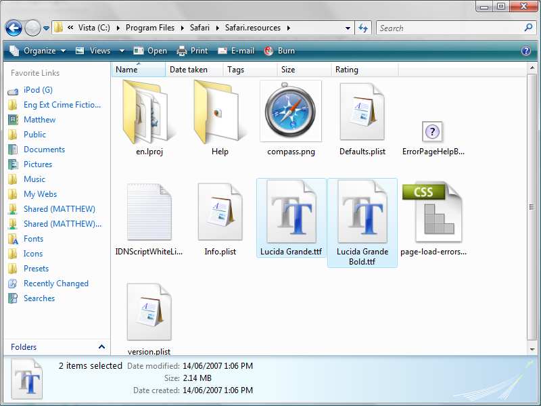Image resolution: width=541 pixels, height=406 pixels.
Task: Select the Lucida Grande Bold.ttf font file
Action: (x=362, y=217)
